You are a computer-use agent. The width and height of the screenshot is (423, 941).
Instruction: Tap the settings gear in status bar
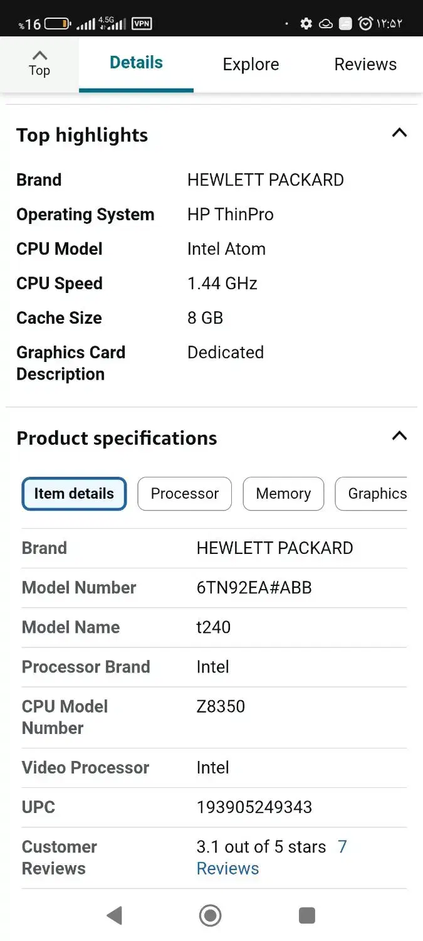pos(306,24)
